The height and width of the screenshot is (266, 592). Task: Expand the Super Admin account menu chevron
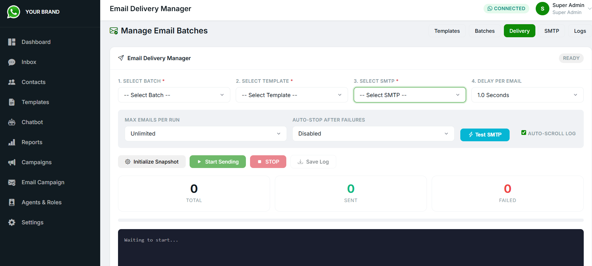(589, 9)
